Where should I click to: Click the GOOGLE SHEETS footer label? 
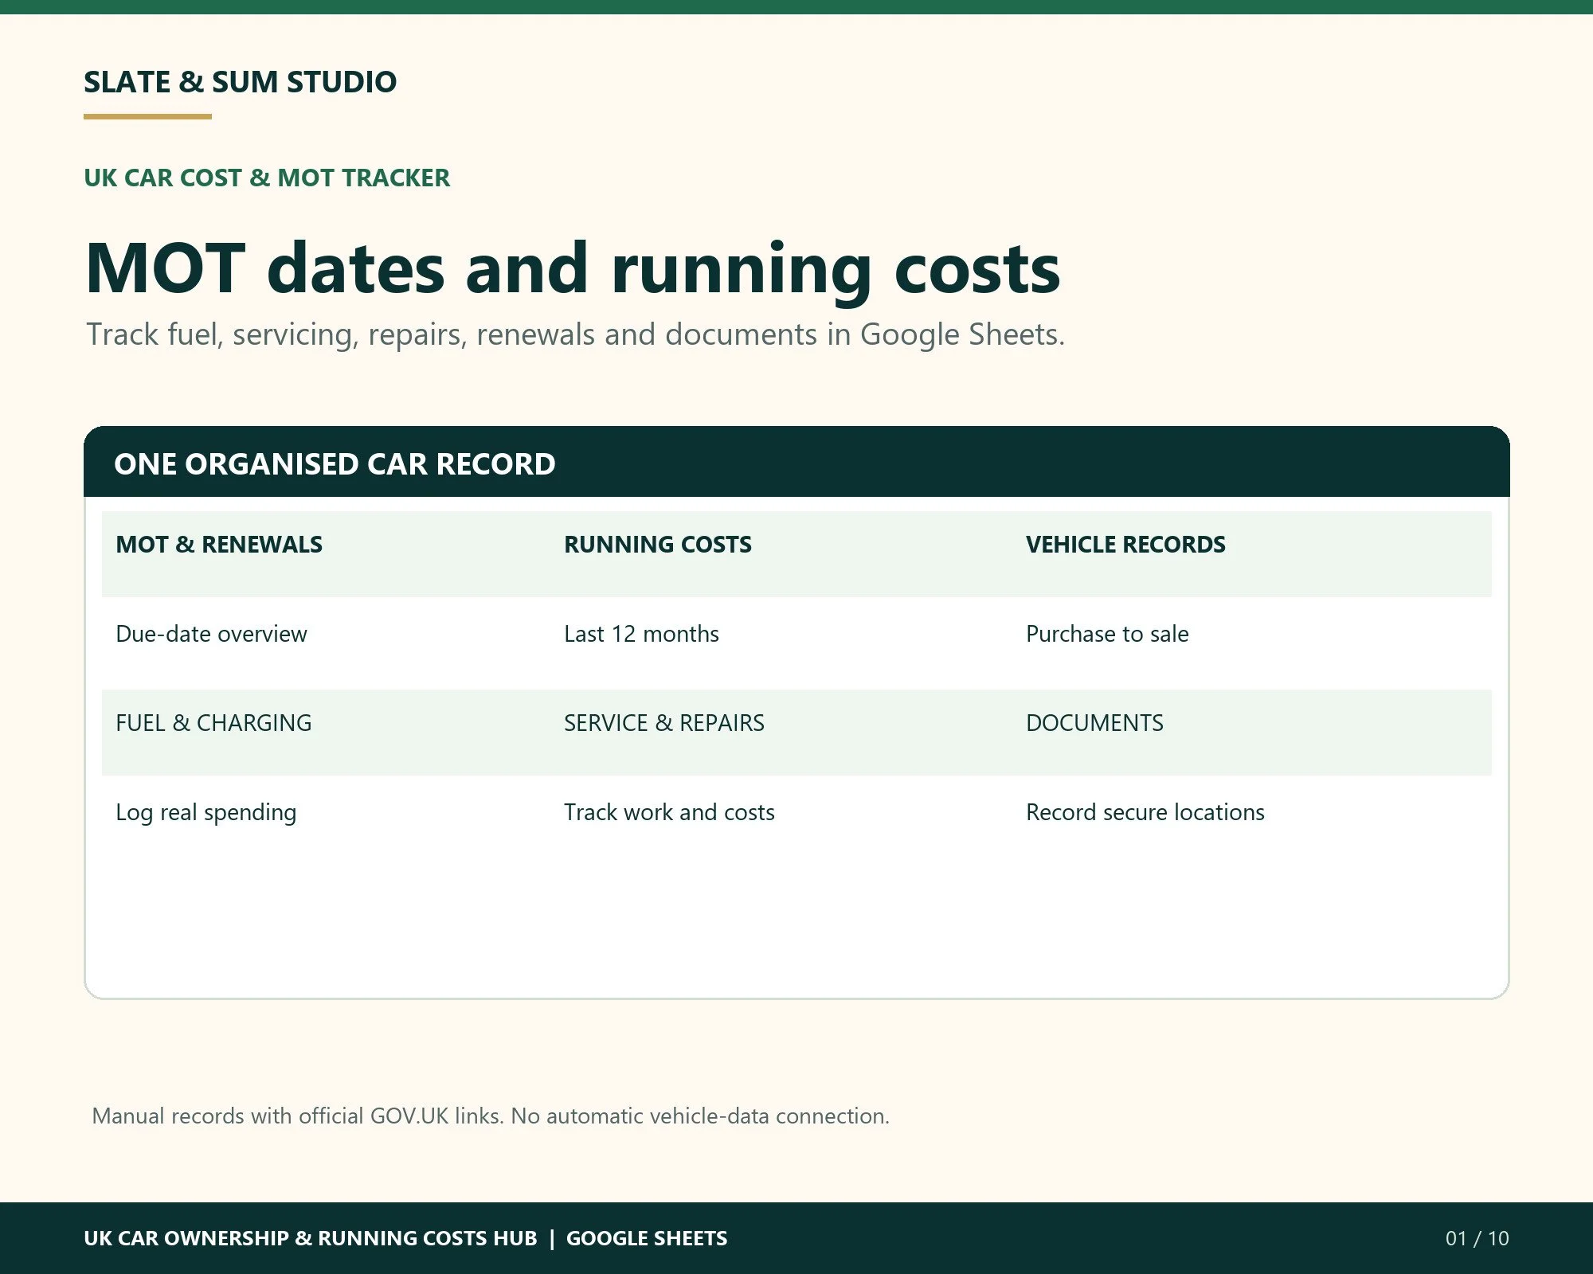[647, 1238]
